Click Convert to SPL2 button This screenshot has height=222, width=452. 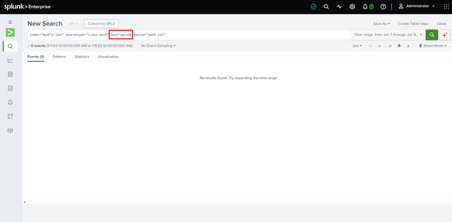[101, 24]
